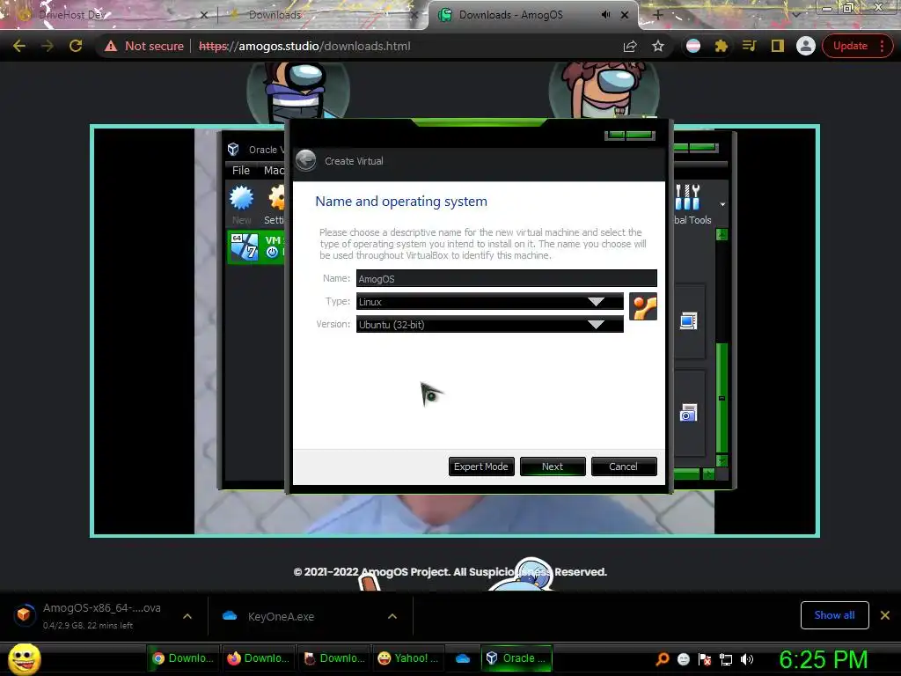901x676 pixels.
Task: Open a new browser tab
Action: 658,15
